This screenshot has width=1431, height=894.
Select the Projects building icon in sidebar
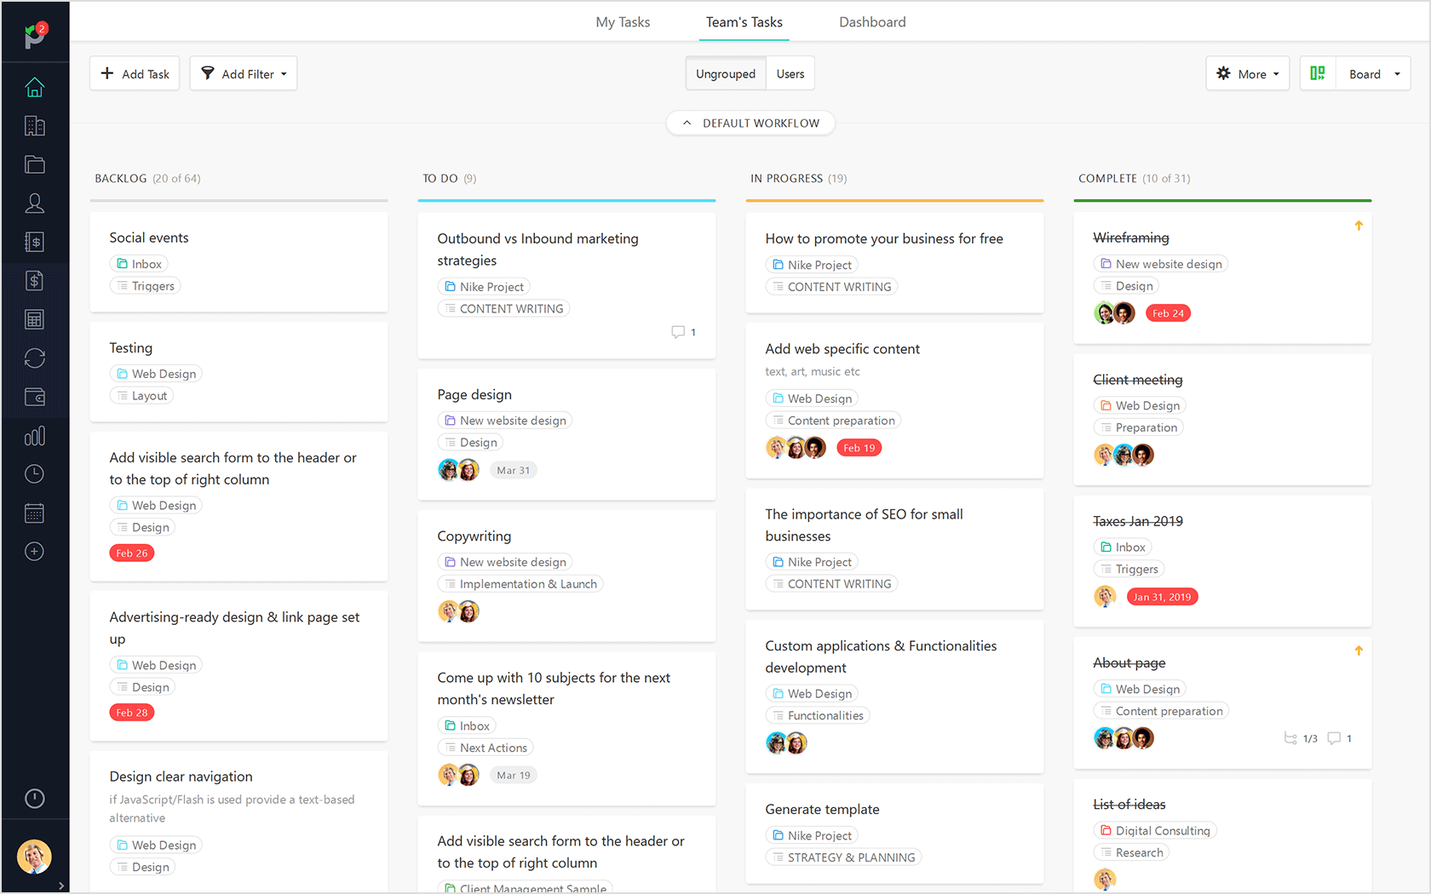point(34,125)
